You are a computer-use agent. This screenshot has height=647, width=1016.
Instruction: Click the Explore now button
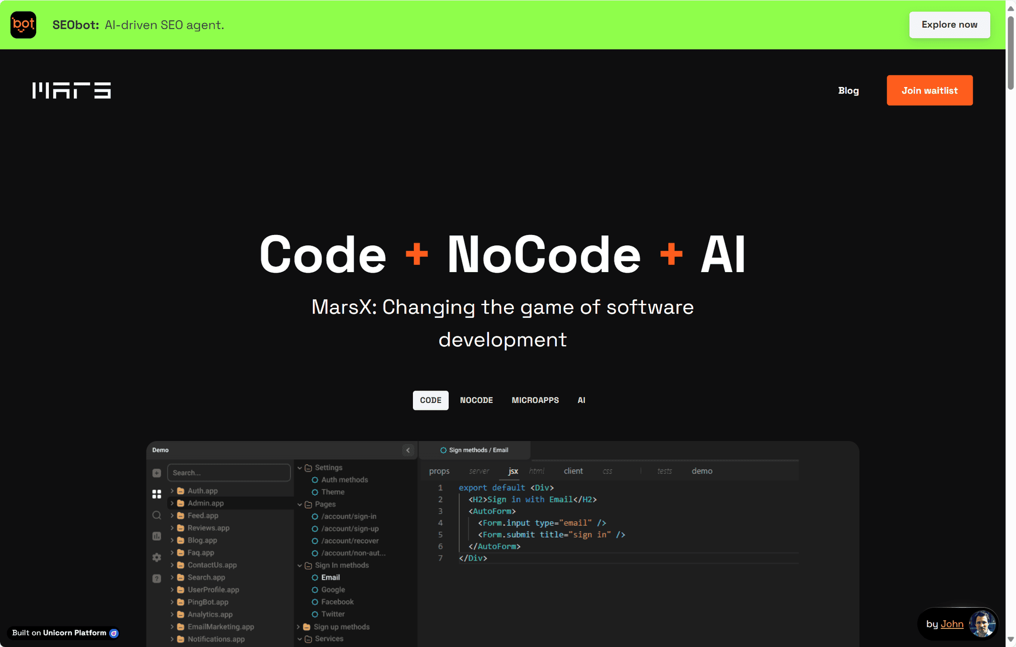coord(949,25)
